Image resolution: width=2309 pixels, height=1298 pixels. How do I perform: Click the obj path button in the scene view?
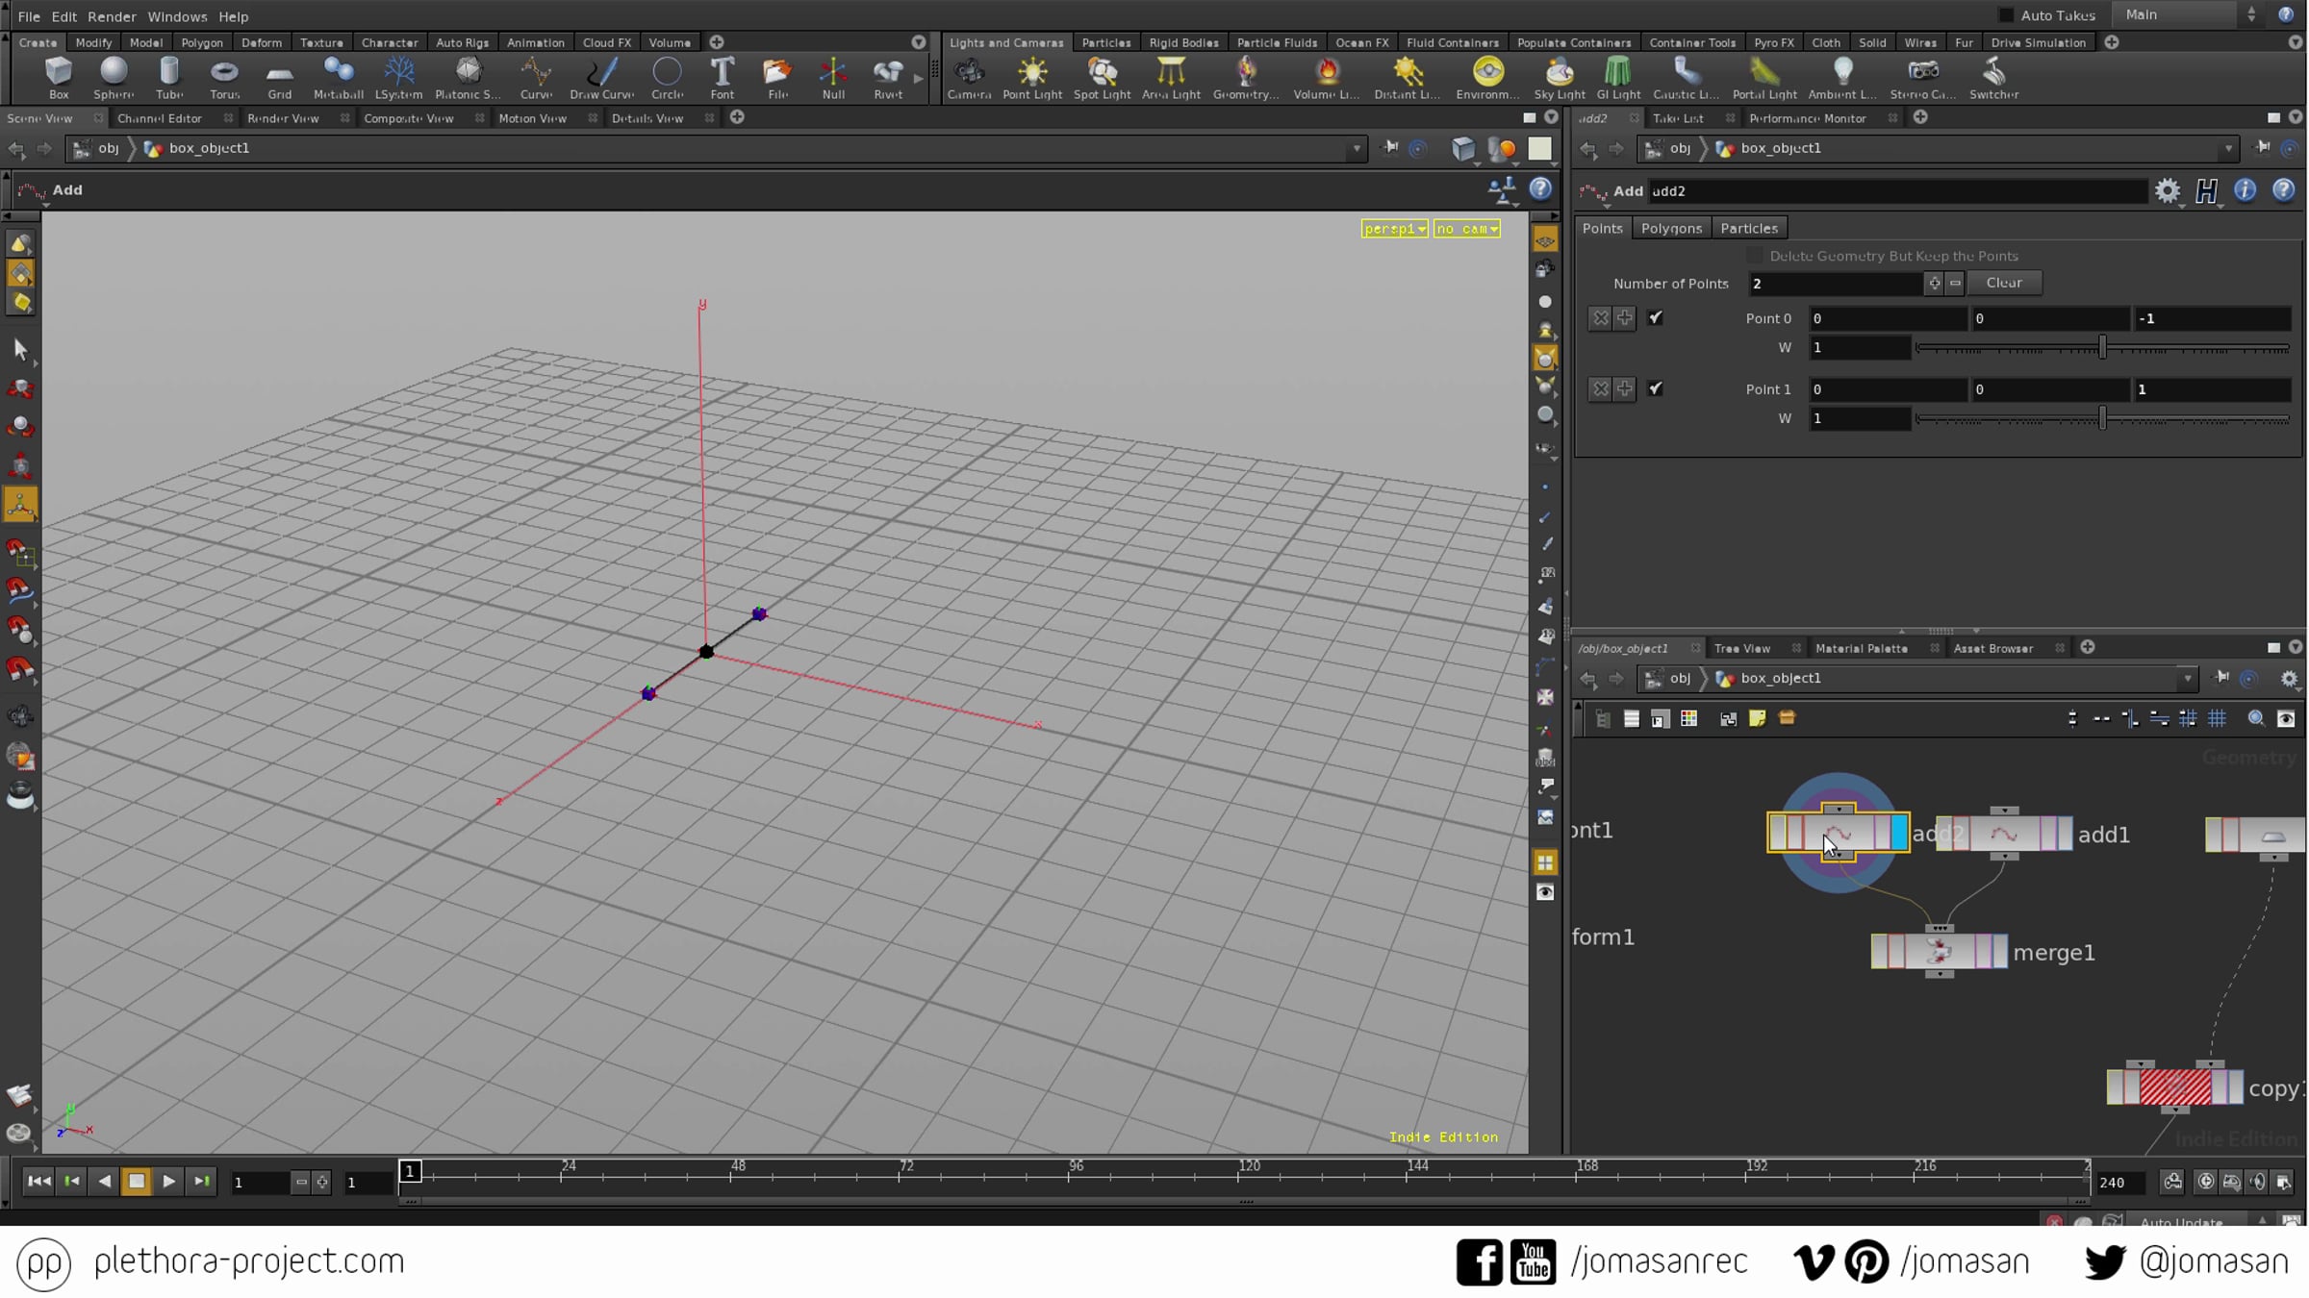pos(98,148)
